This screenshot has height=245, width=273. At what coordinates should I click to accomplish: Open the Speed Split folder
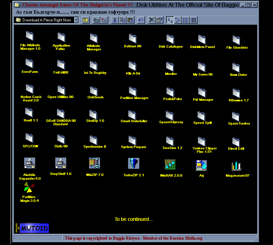201,116
